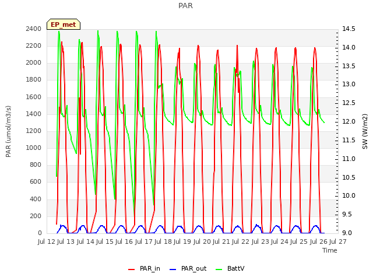Click the 800 left axis value

coord(36,165)
